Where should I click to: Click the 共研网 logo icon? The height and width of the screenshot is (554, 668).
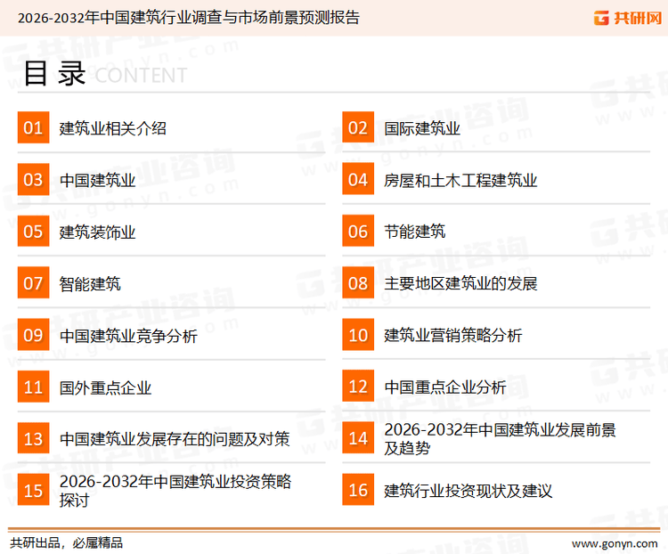pos(602,18)
